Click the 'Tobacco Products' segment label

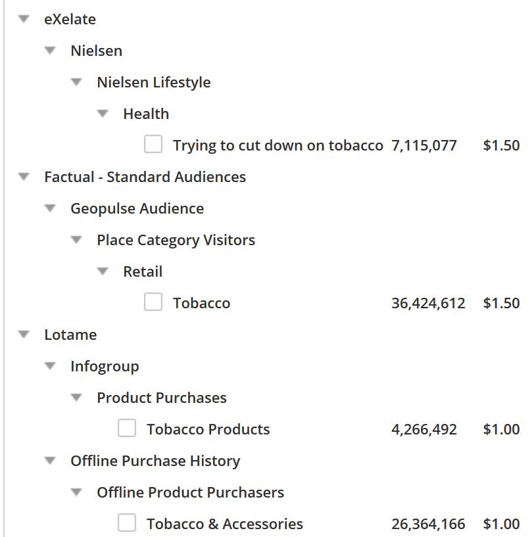pyautogui.click(x=208, y=429)
